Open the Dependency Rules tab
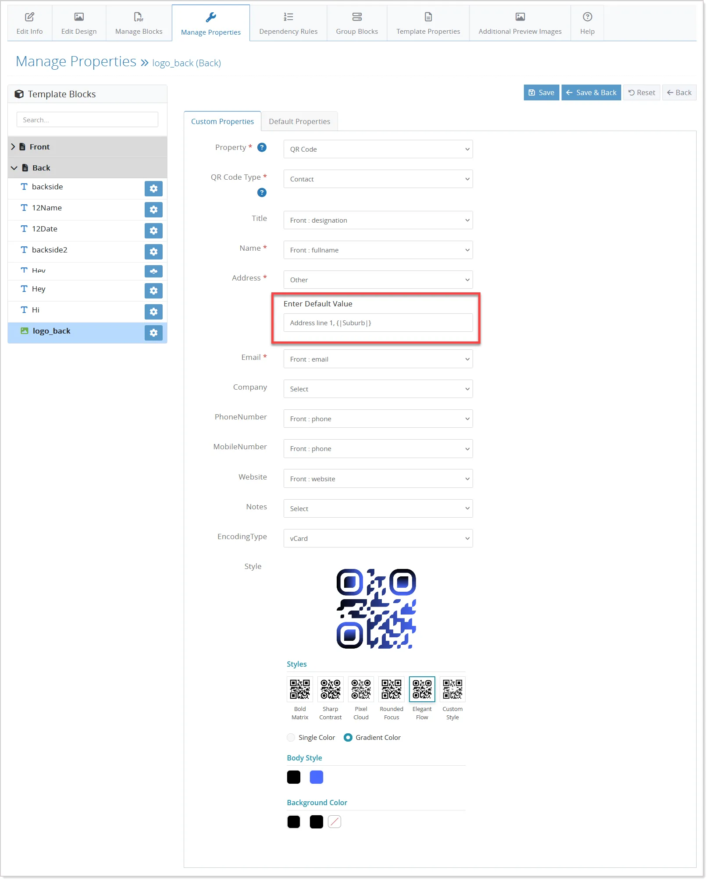Viewport: 708px width, 881px height. [288, 23]
